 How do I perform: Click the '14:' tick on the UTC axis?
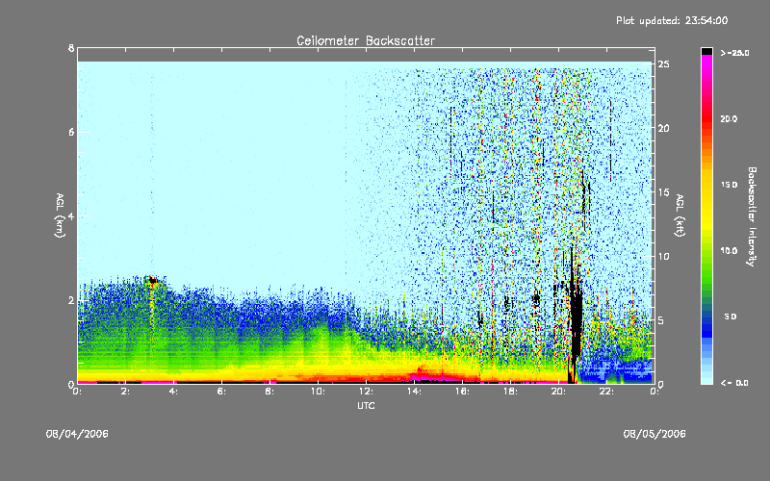pyautogui.click(x=414, y=392)
